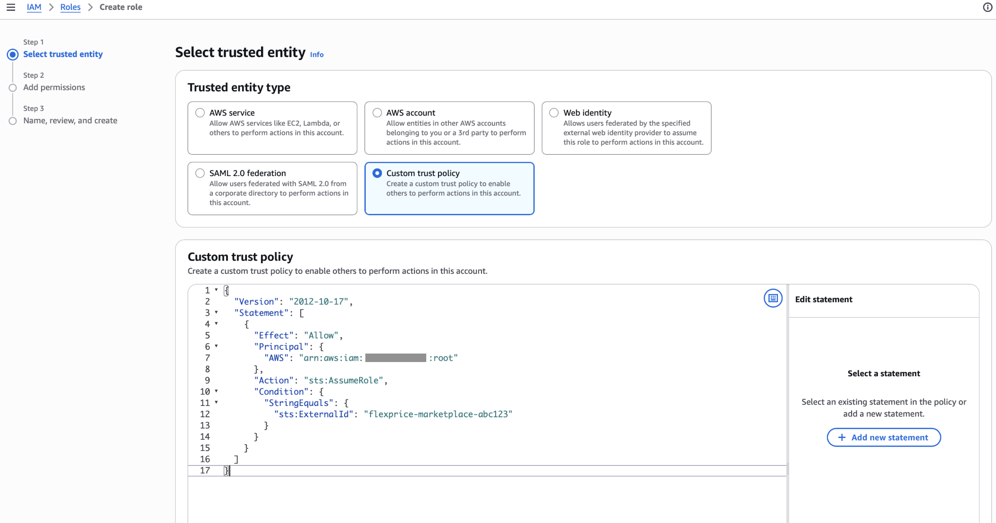Viewport: 996px width, 523px height.
Task: Click the "arn:aws:iam:" principal value
Action: coord(331,358)
